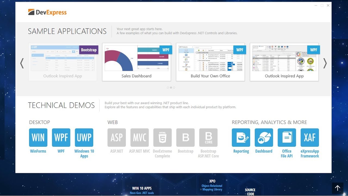Select the ASP.NET MVC tile icon
348x196 pixels.
click(139, 137)
